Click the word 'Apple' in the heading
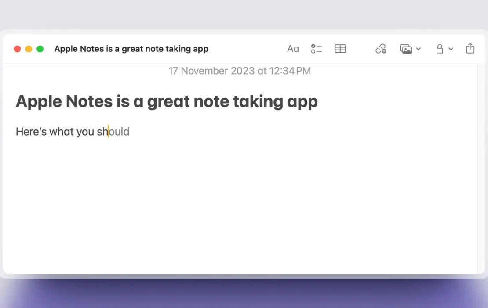This screenshot has height=308, width=488. point(39,102)
